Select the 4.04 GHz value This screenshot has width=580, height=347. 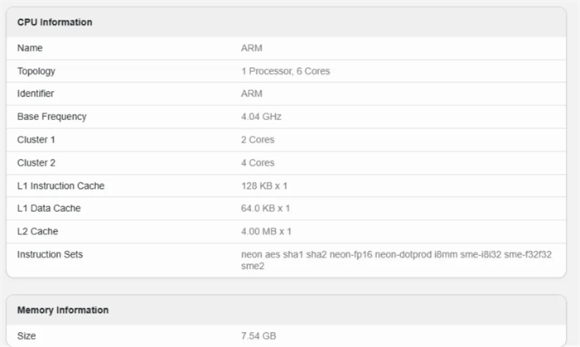point(261,117)
